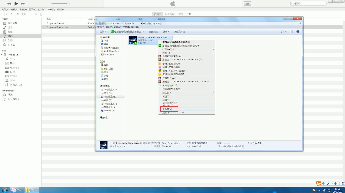Select 2345Downloads in Explorer navigation
The height and width of the screenshot is (193, 345).
tap(112, 51)
